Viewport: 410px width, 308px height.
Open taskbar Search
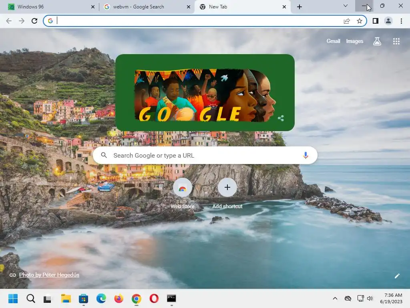tap(30, 298)
